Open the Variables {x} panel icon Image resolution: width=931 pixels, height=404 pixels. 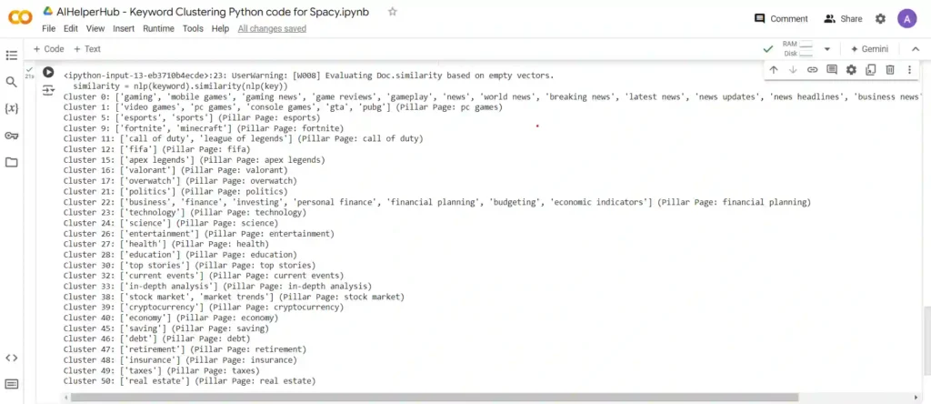[11, 108]
